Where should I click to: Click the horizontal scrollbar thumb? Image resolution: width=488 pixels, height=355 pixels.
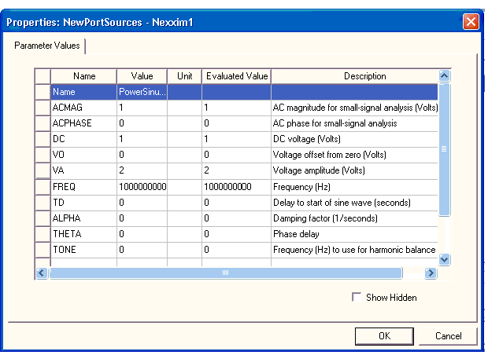[226, 273]
